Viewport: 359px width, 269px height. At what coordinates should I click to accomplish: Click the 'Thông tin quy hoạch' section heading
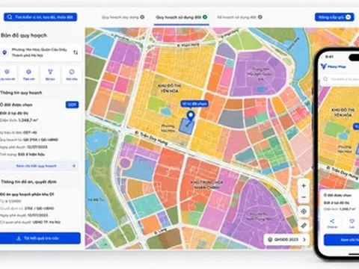point(21,93)
